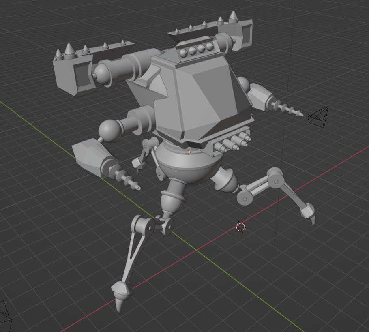Select the robot mech model's main body

pyautogui.click(x=202, y=99)
